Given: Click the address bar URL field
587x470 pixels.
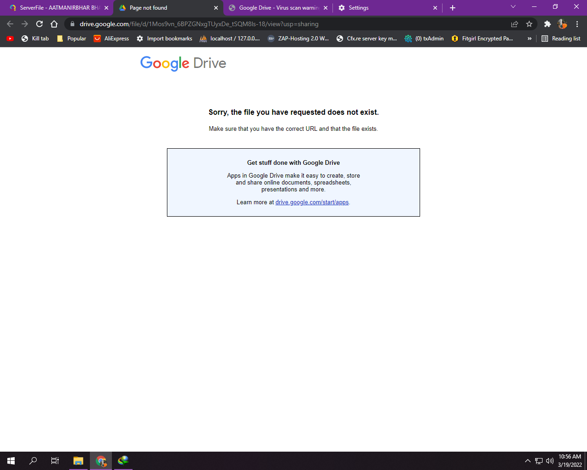Looking at the screenshot, I should coord(293,24).
